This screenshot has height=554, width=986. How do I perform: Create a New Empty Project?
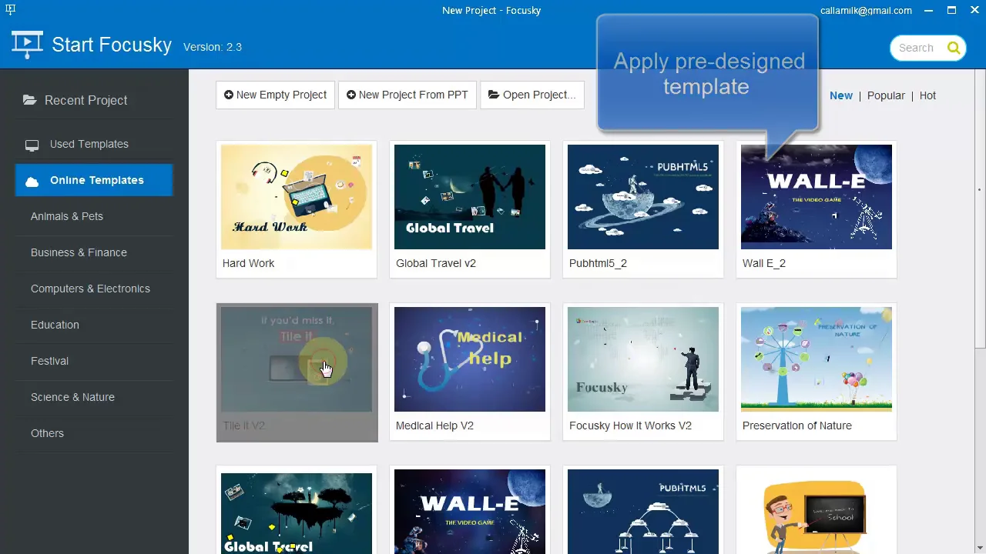pos(275,95)
